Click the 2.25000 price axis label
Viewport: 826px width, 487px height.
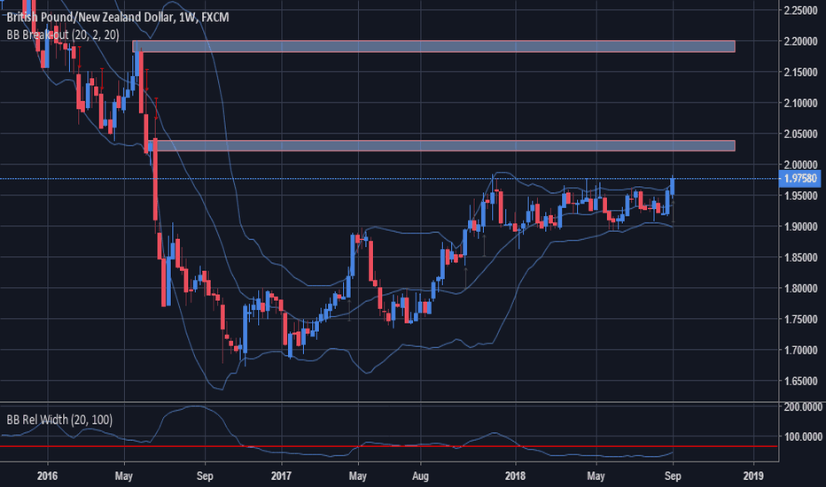800,10
